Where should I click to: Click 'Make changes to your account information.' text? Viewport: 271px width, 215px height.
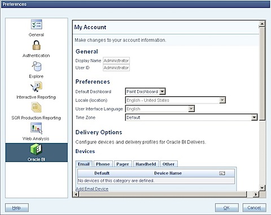coord(120,40)
